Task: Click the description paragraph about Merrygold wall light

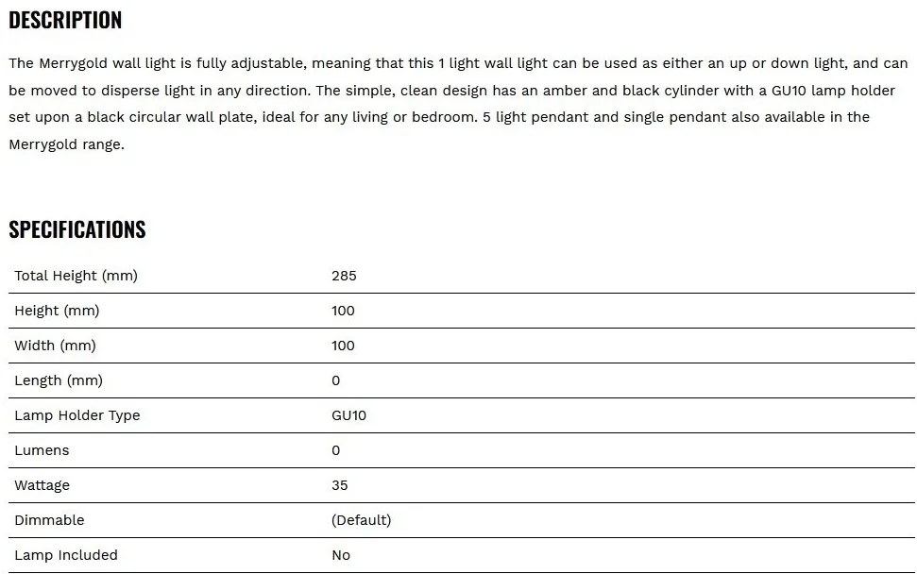Action: [x=459, y=104]
